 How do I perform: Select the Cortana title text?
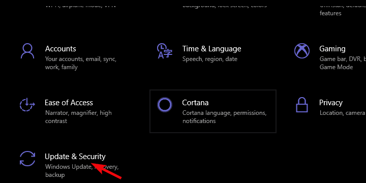(195, 103)
